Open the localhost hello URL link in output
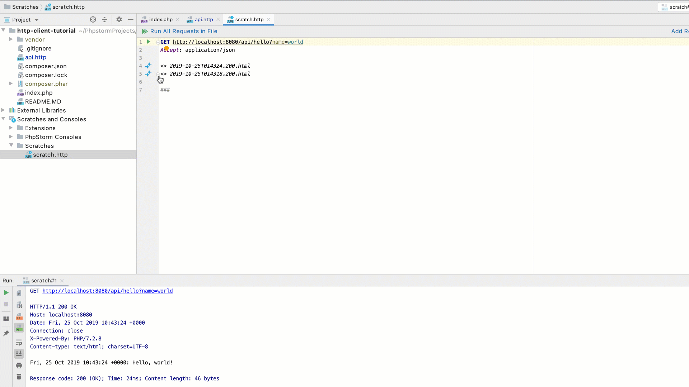Viewport: 689px width, 387px height. 107,291
